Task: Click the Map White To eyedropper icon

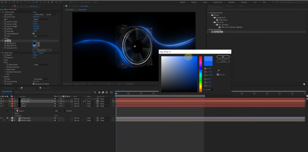Action: pyautogui.click(x=38, y=46)
